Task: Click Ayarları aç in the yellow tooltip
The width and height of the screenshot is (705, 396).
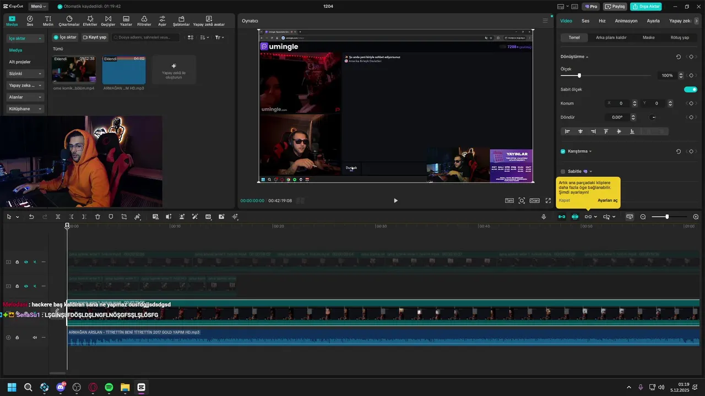Action: click(608, 200)
